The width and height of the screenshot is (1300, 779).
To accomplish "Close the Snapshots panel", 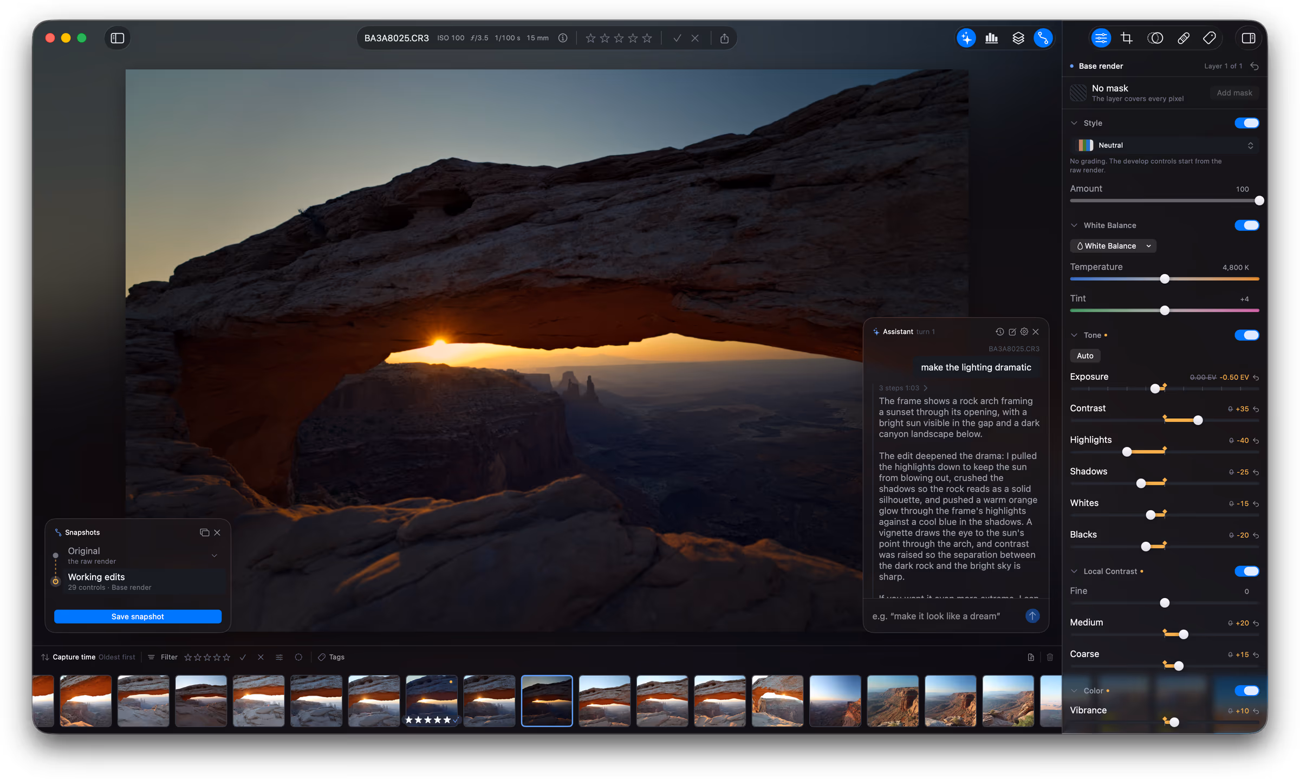I will tap(217, 533).
